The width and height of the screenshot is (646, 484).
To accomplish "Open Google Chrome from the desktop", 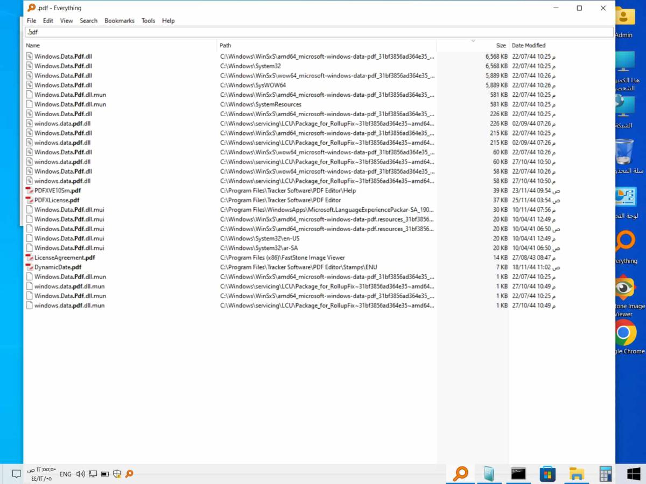I will pos(625,333).
